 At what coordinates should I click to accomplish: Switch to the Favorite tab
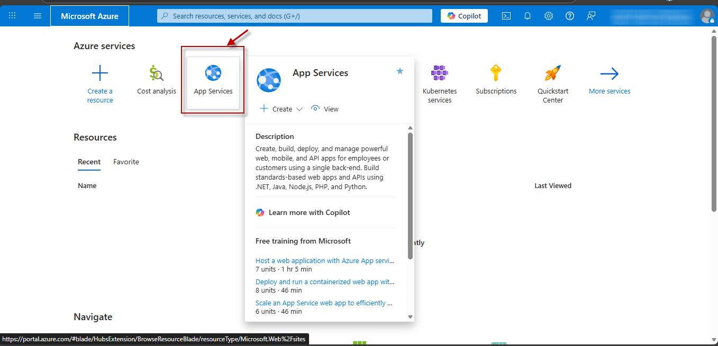pos(126,162)
